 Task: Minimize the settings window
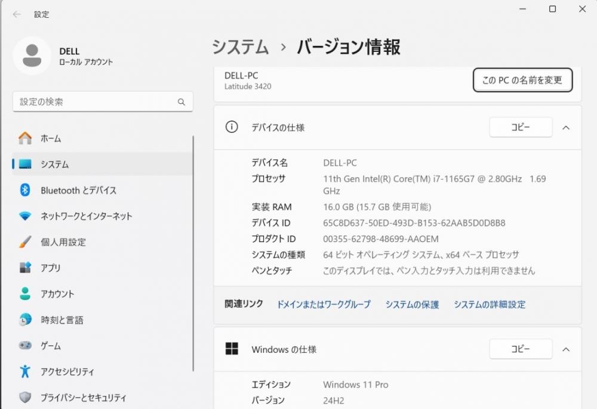pyautogui.click(x=523, y=9)
